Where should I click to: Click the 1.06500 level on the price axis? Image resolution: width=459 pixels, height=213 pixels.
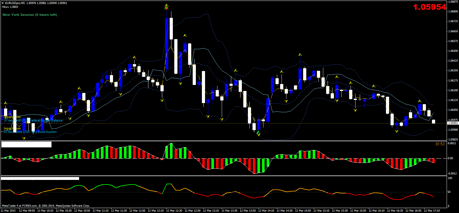[453, 51]
